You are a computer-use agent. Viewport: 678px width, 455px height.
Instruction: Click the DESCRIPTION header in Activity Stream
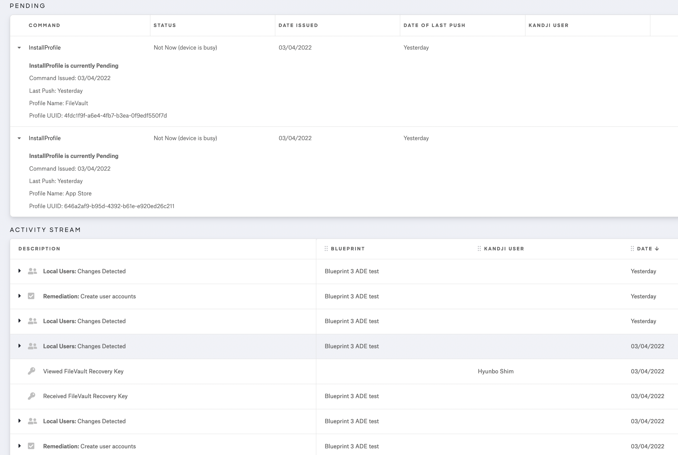coord(39,249)
